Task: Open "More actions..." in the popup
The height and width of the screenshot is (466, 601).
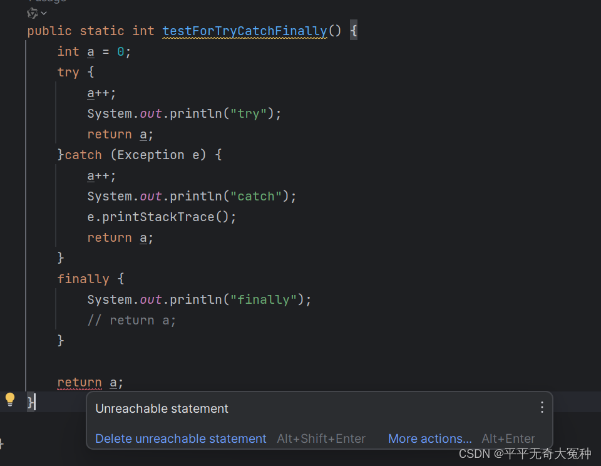Action: click(429, 438)
